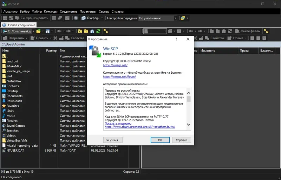The height and width of the screenshot is (180, 281).
Task: Go to local home directory icon
Action: [x=92, y=31]
